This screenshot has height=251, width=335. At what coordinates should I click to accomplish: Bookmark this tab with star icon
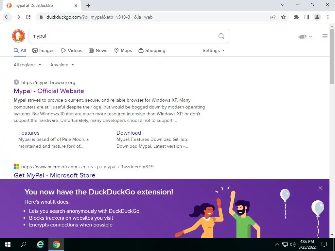tap(283, 17)
